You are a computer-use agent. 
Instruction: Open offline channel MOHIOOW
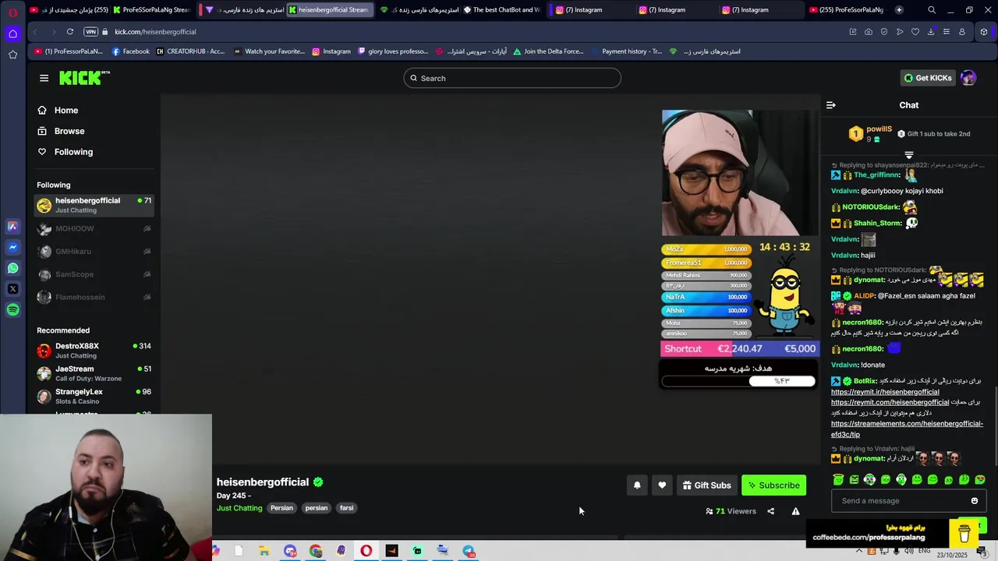94,228
